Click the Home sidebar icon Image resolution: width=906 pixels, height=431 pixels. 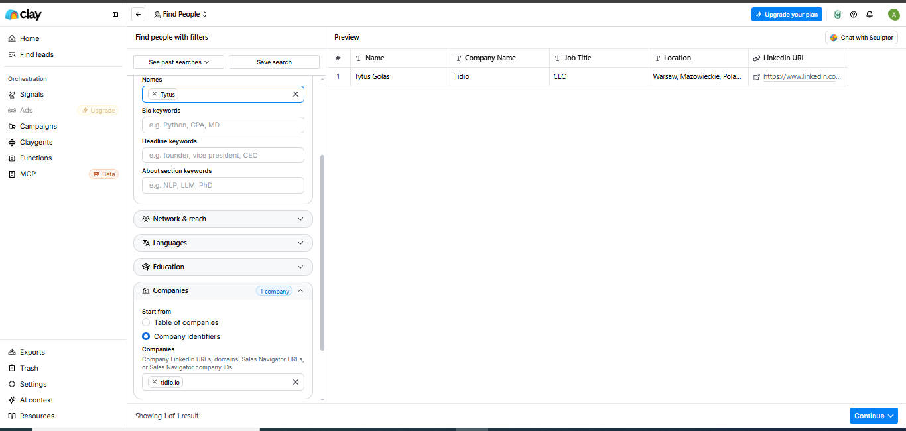tap(13, 38)
